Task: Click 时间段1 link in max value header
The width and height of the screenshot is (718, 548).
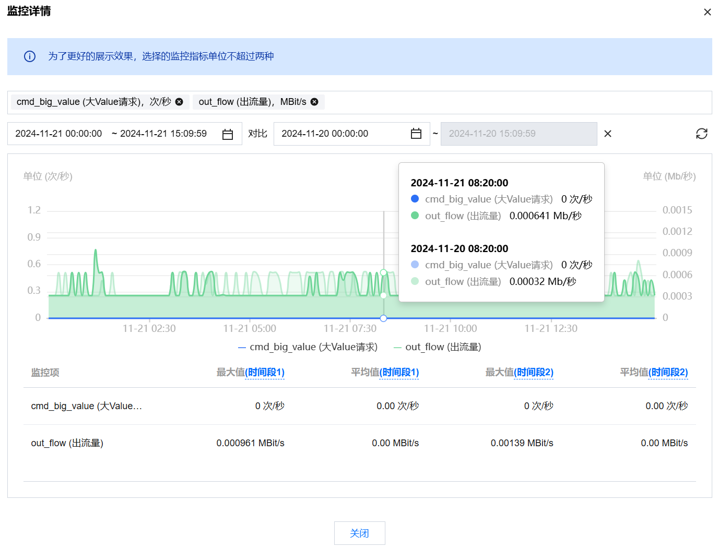Action: coord(264,372)
